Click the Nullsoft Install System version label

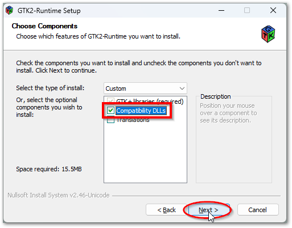pyautogui.click(x=59, y=195)
